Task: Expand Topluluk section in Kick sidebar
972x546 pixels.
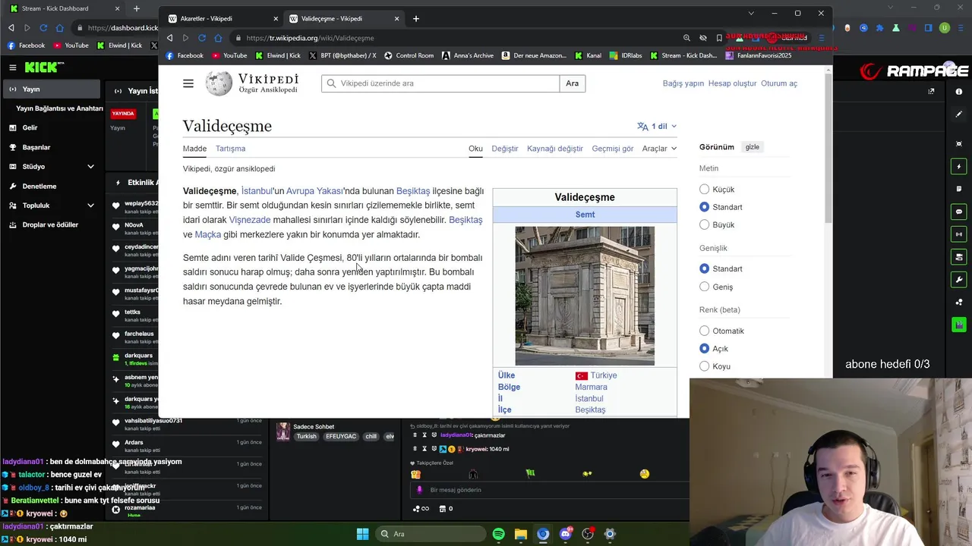Action: pos(90,206)
